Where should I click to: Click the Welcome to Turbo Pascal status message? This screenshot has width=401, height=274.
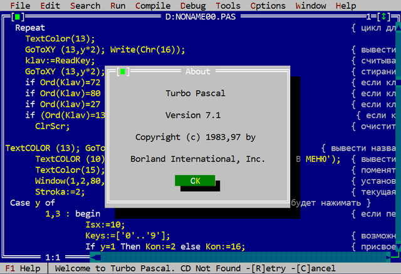[195, 268]
